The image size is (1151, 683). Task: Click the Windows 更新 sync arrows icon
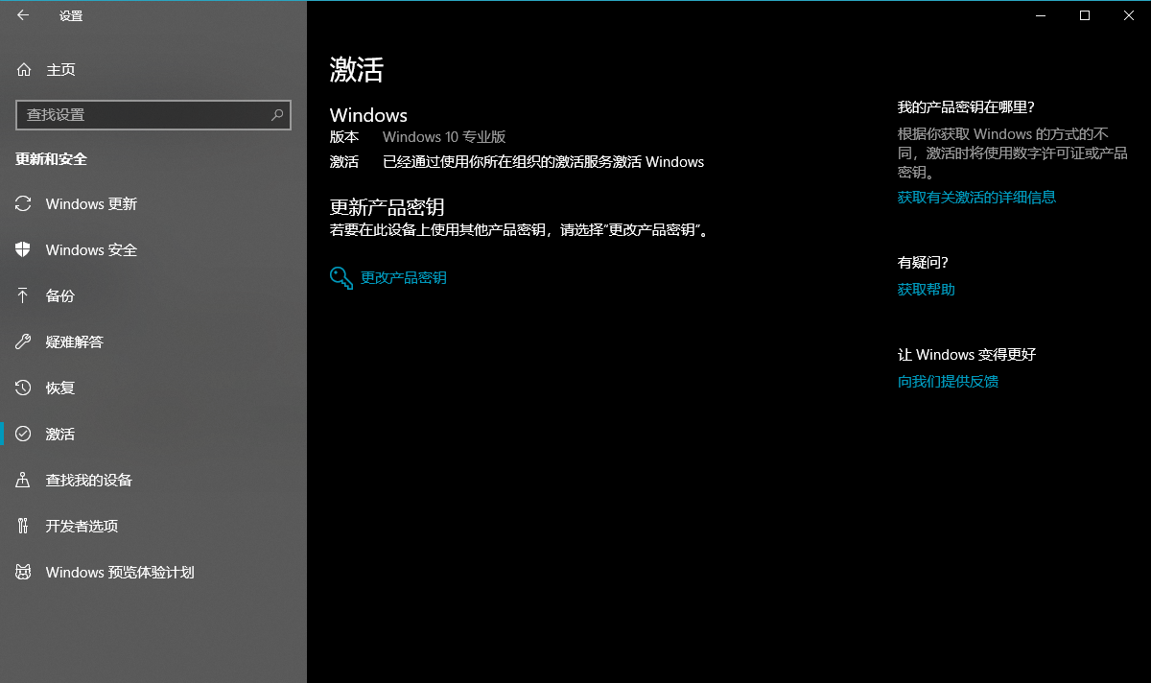[x=24, y=204]
